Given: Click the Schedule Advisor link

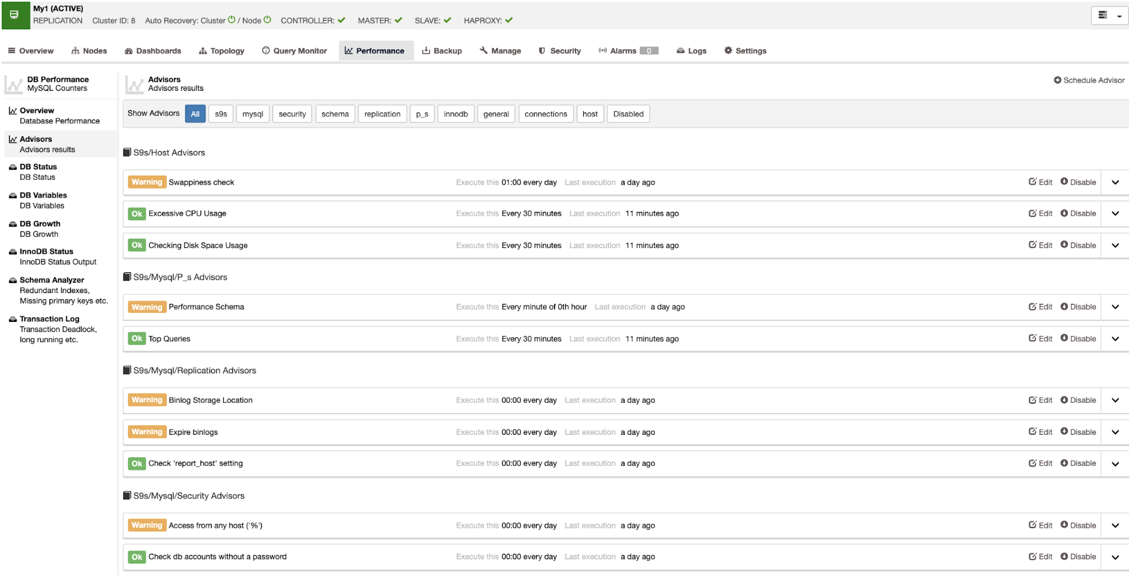Looking at the screenshot, I should (x=1089, y=80).
